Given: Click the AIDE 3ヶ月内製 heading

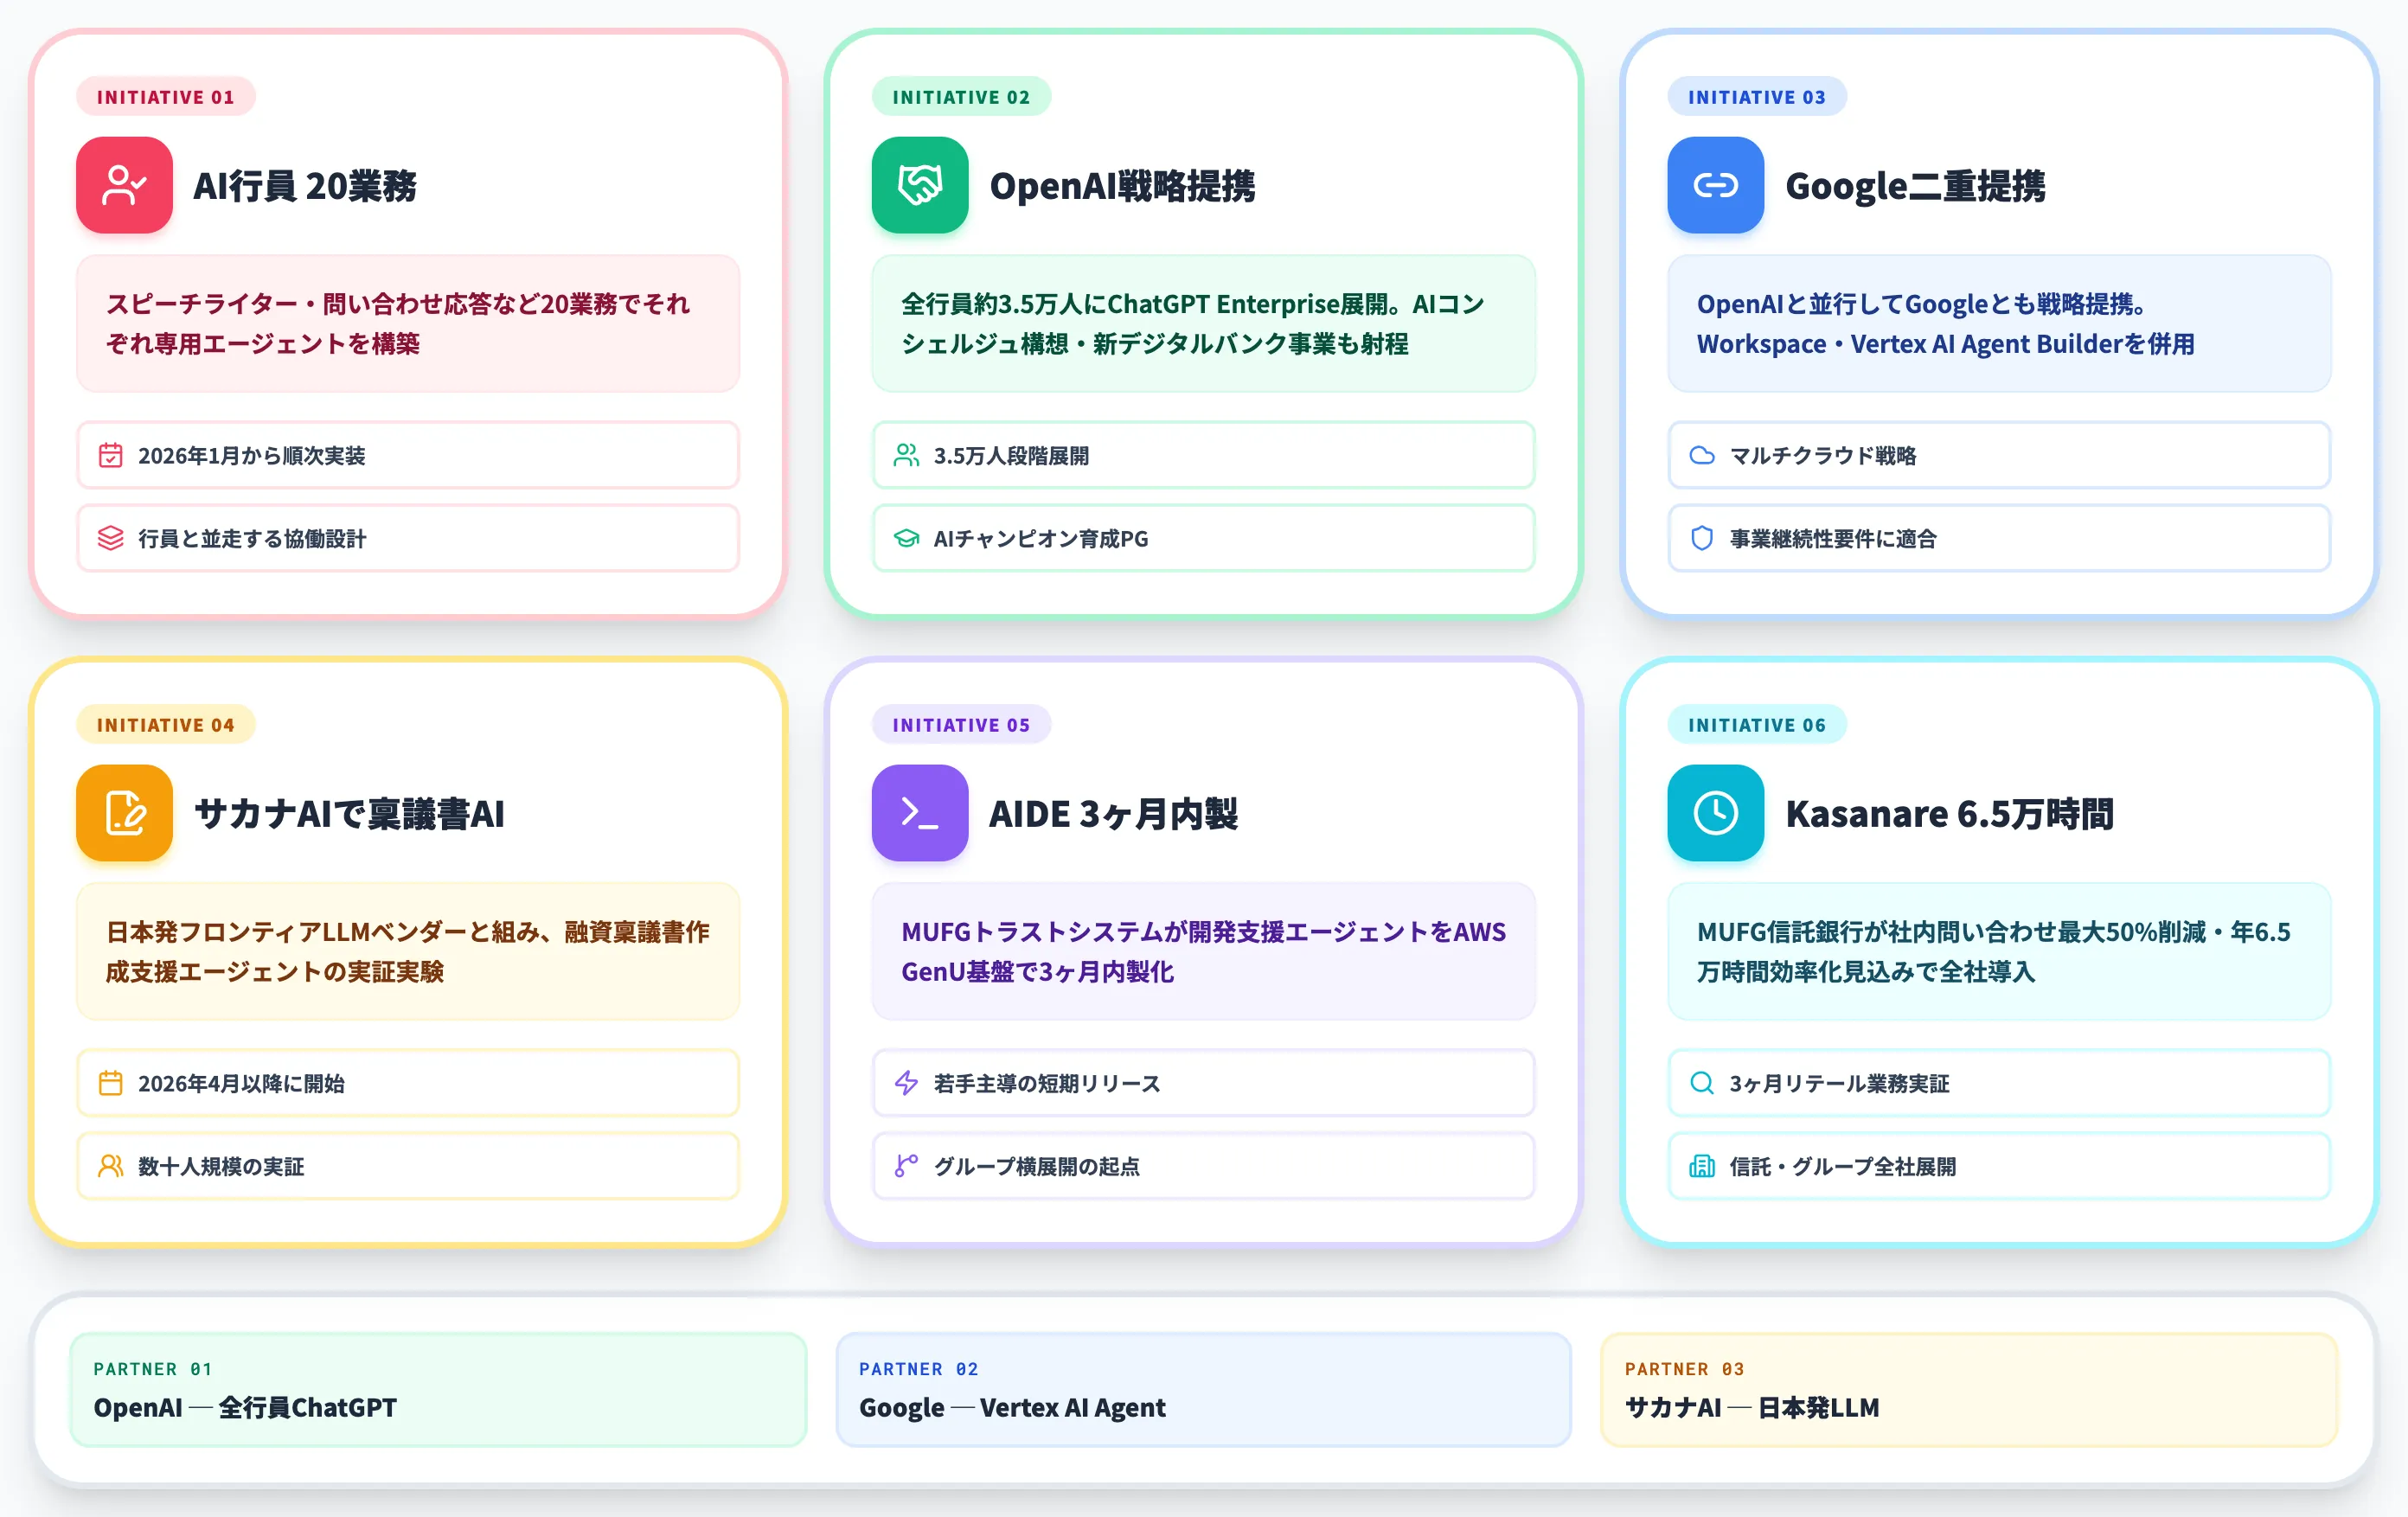Looking at the screenshot, I should [x=1113, y=814].
